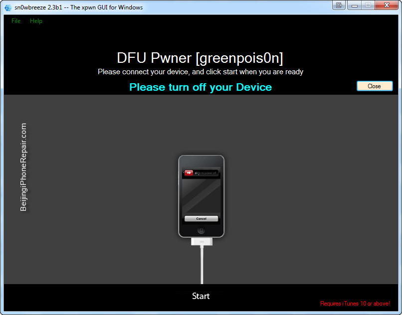
Task: Click the Cancel button on the device image
Action: point(201,219)
